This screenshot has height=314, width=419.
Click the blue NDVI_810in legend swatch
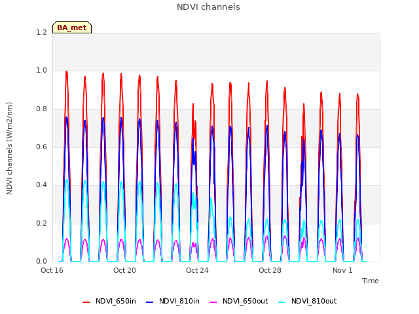click(x=150, y=302)
